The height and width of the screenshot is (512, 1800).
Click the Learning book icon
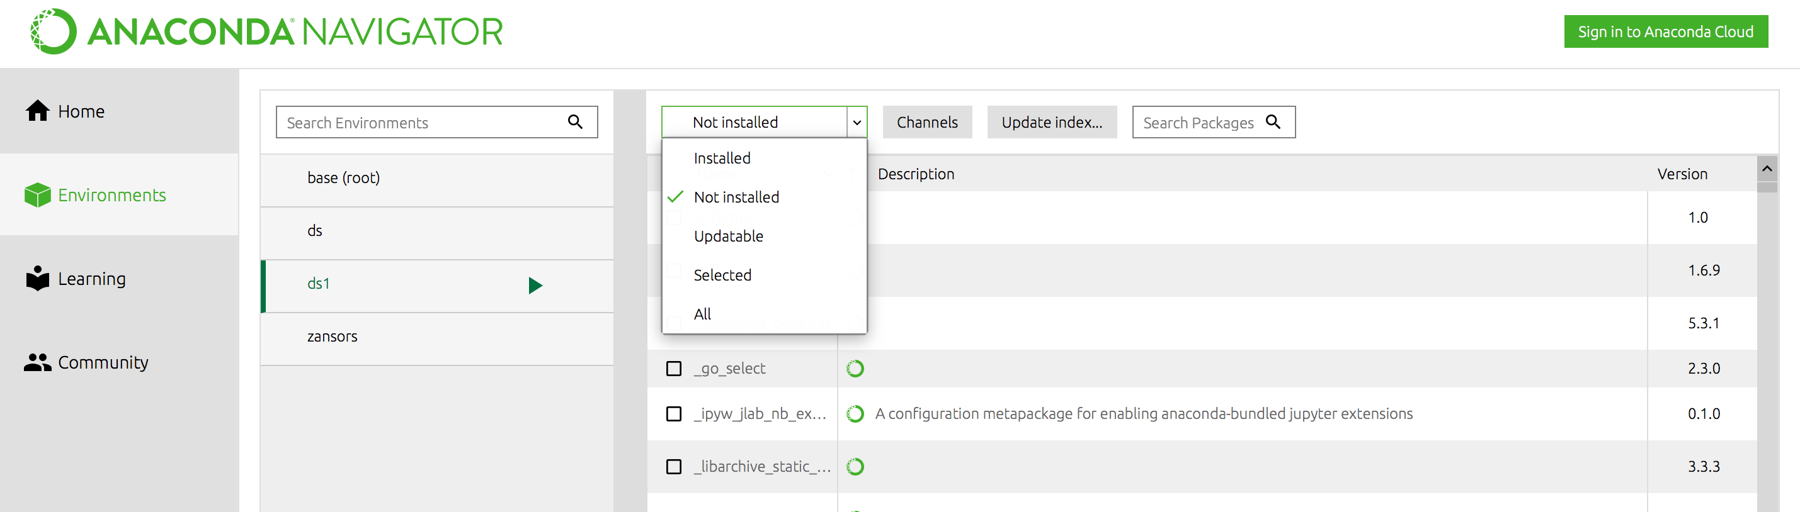[x=38, y=278]
